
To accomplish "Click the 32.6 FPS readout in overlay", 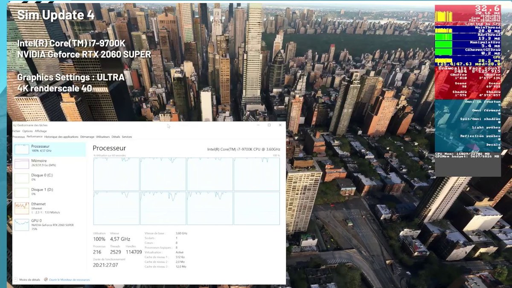I will click(x=487, y=8).
